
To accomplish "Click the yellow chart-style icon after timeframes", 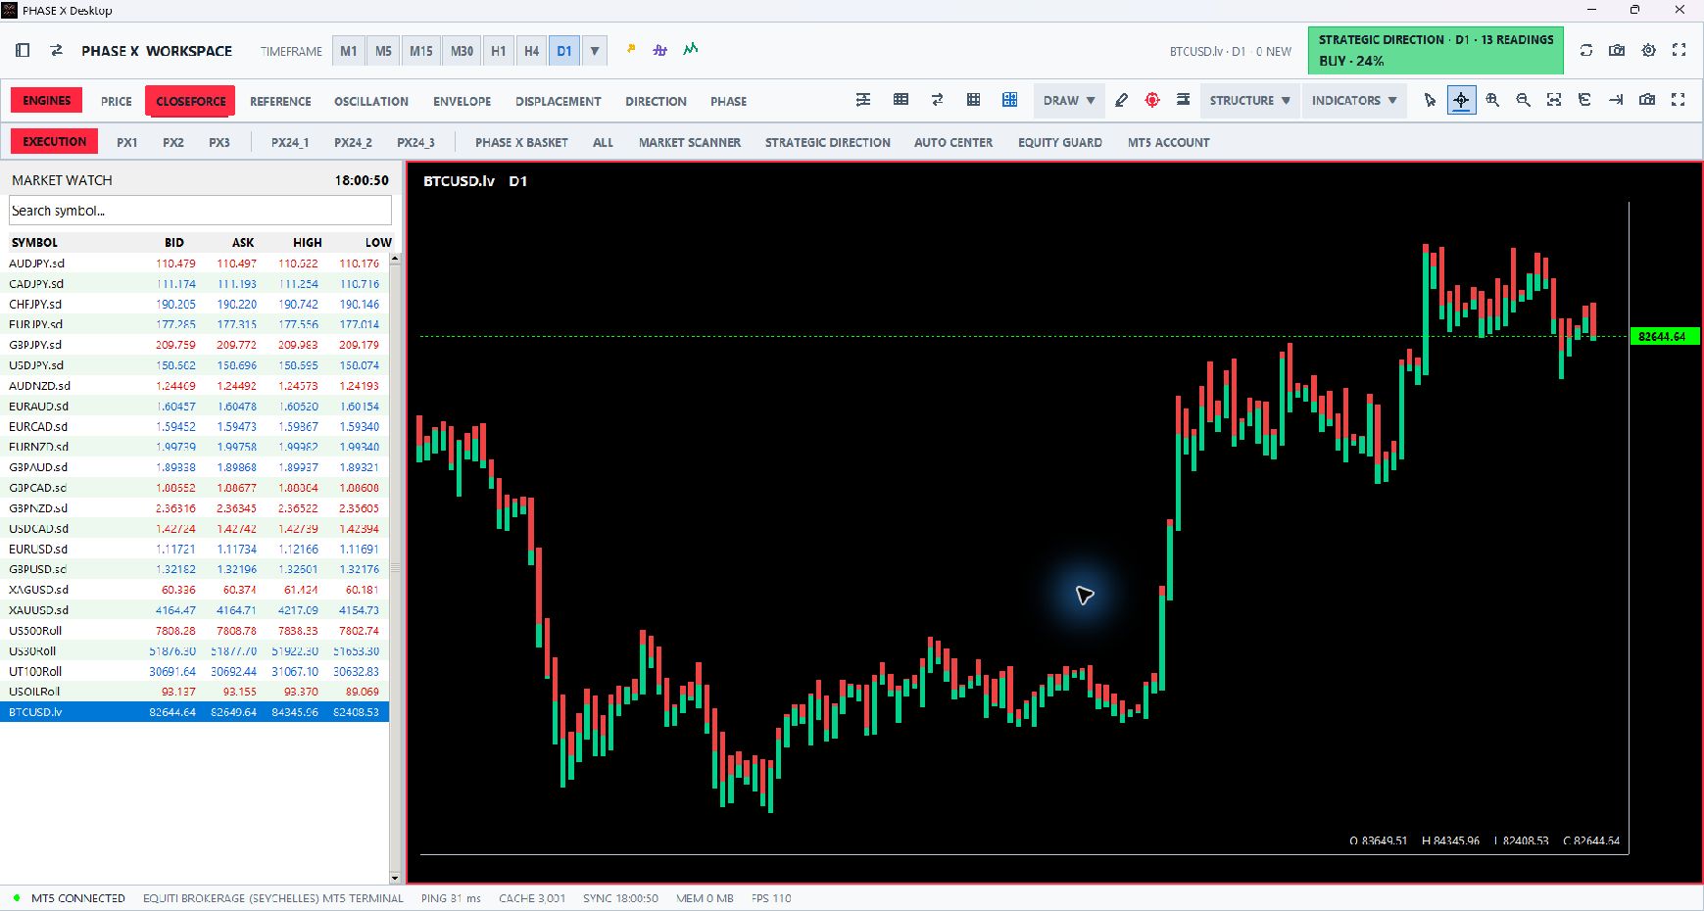I will click(x=631, y=49).
